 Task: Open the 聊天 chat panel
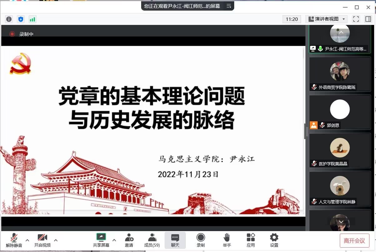click(175, 240)
